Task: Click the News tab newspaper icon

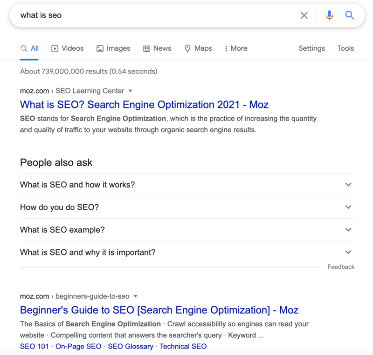Action: click(x=146, y=48)
